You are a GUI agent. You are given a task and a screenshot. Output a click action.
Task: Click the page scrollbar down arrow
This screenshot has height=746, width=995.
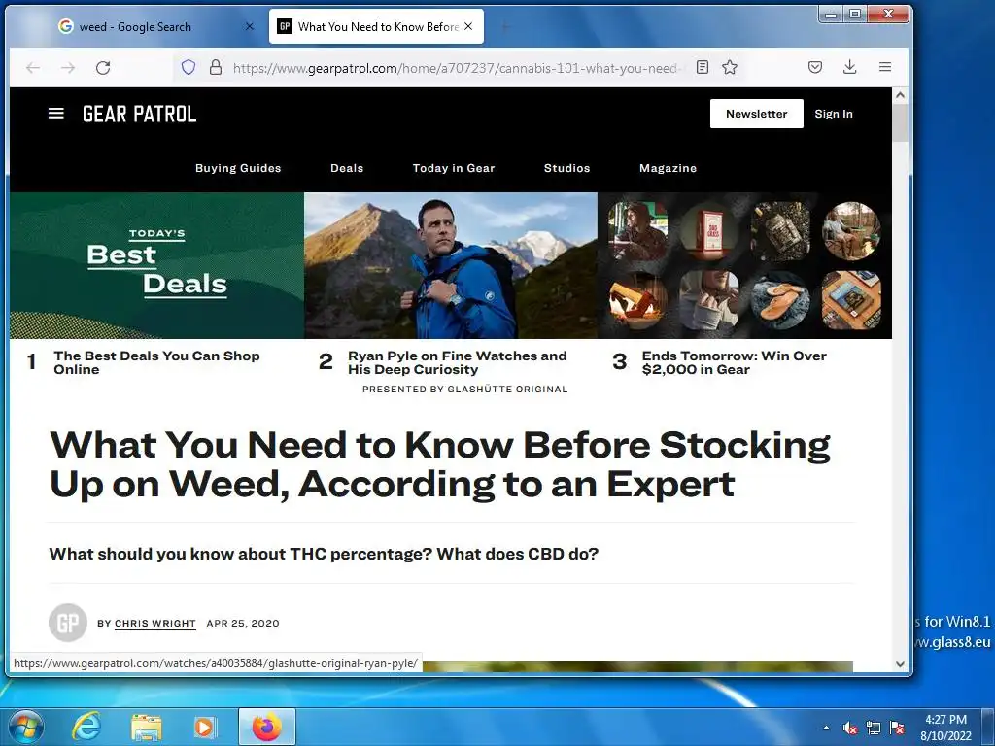[x=900, y=664]
